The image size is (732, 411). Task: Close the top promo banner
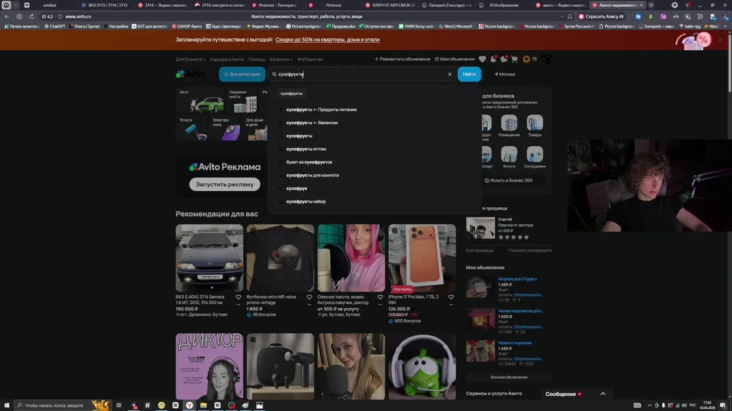pos(720,40)
